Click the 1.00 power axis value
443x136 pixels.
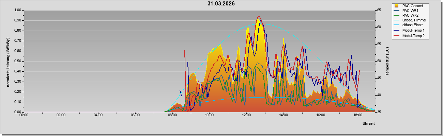tap(18, 10)
